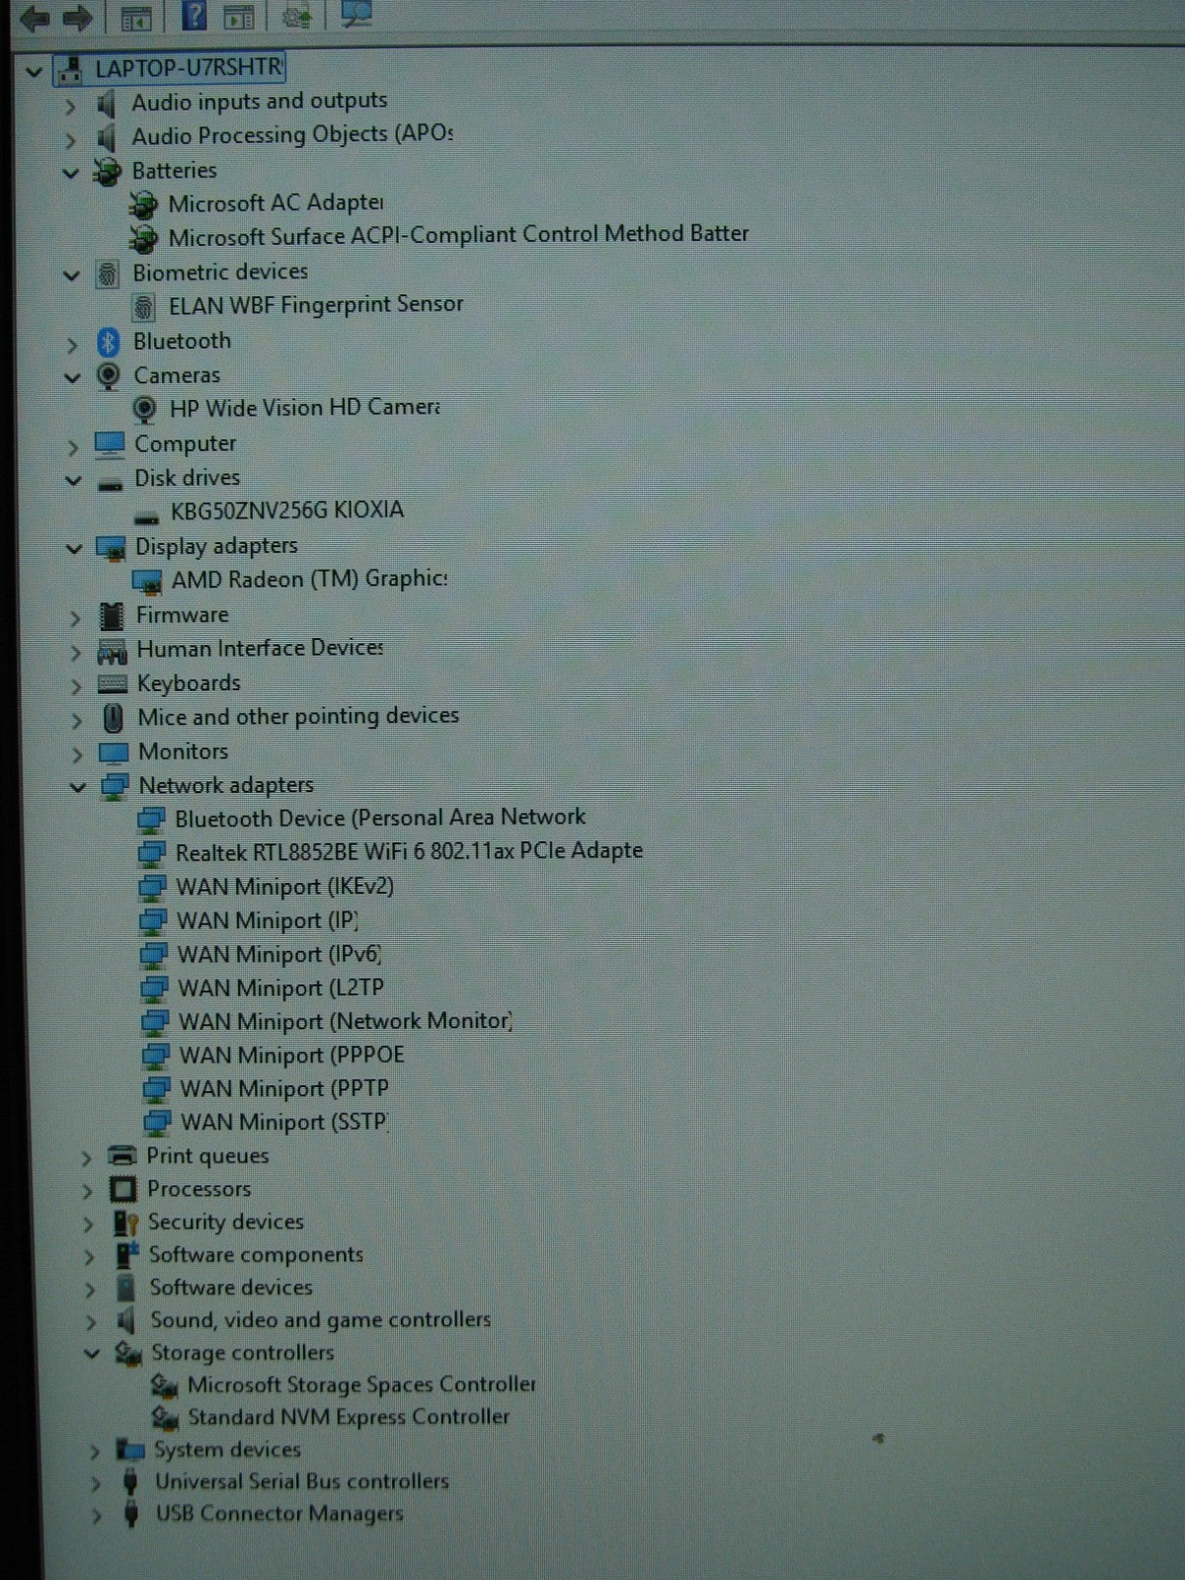1185x1580 pixels.
Task: Click the Show/Hide Action Pane toolbar icon
Action: tap(238, 17)
